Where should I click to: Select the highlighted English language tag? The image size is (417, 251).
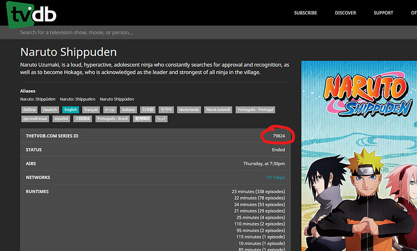point(71,109)
